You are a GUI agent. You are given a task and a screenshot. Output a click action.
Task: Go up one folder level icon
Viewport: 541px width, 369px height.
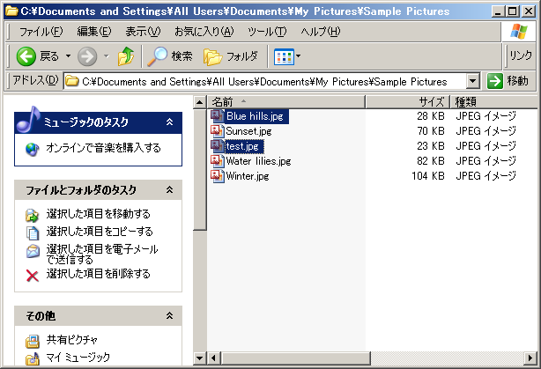(126, 56)
